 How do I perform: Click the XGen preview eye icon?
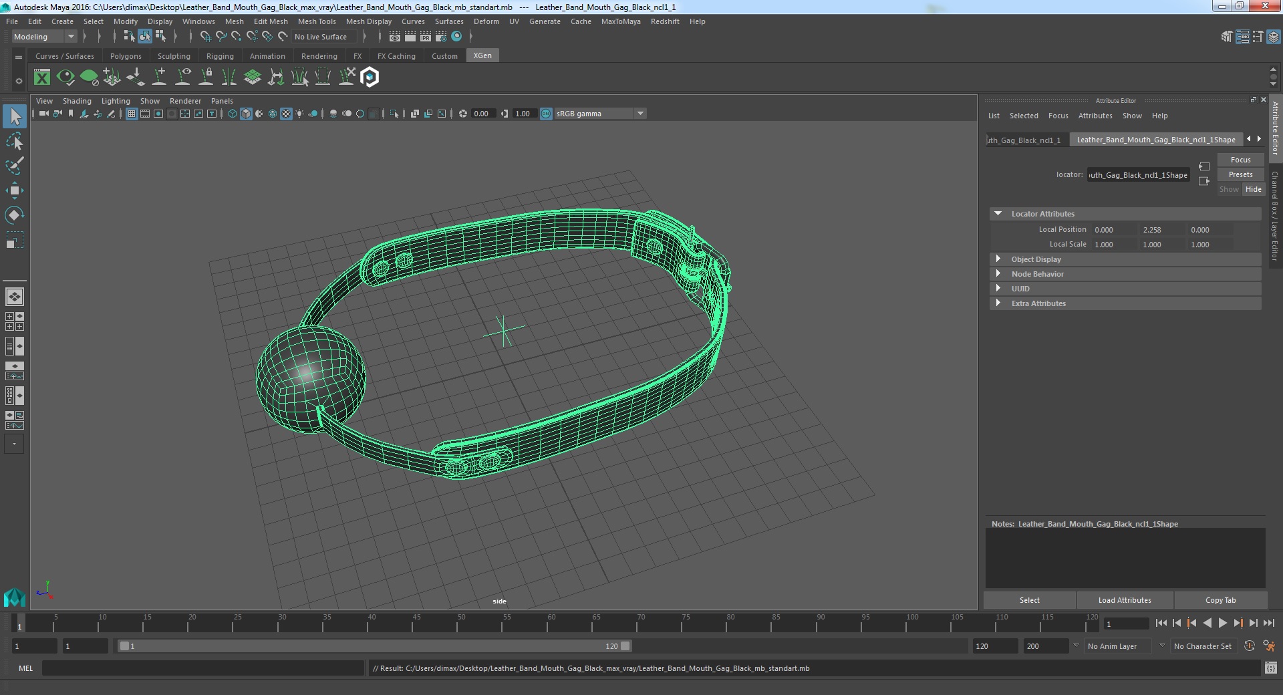tap(65, 78)
